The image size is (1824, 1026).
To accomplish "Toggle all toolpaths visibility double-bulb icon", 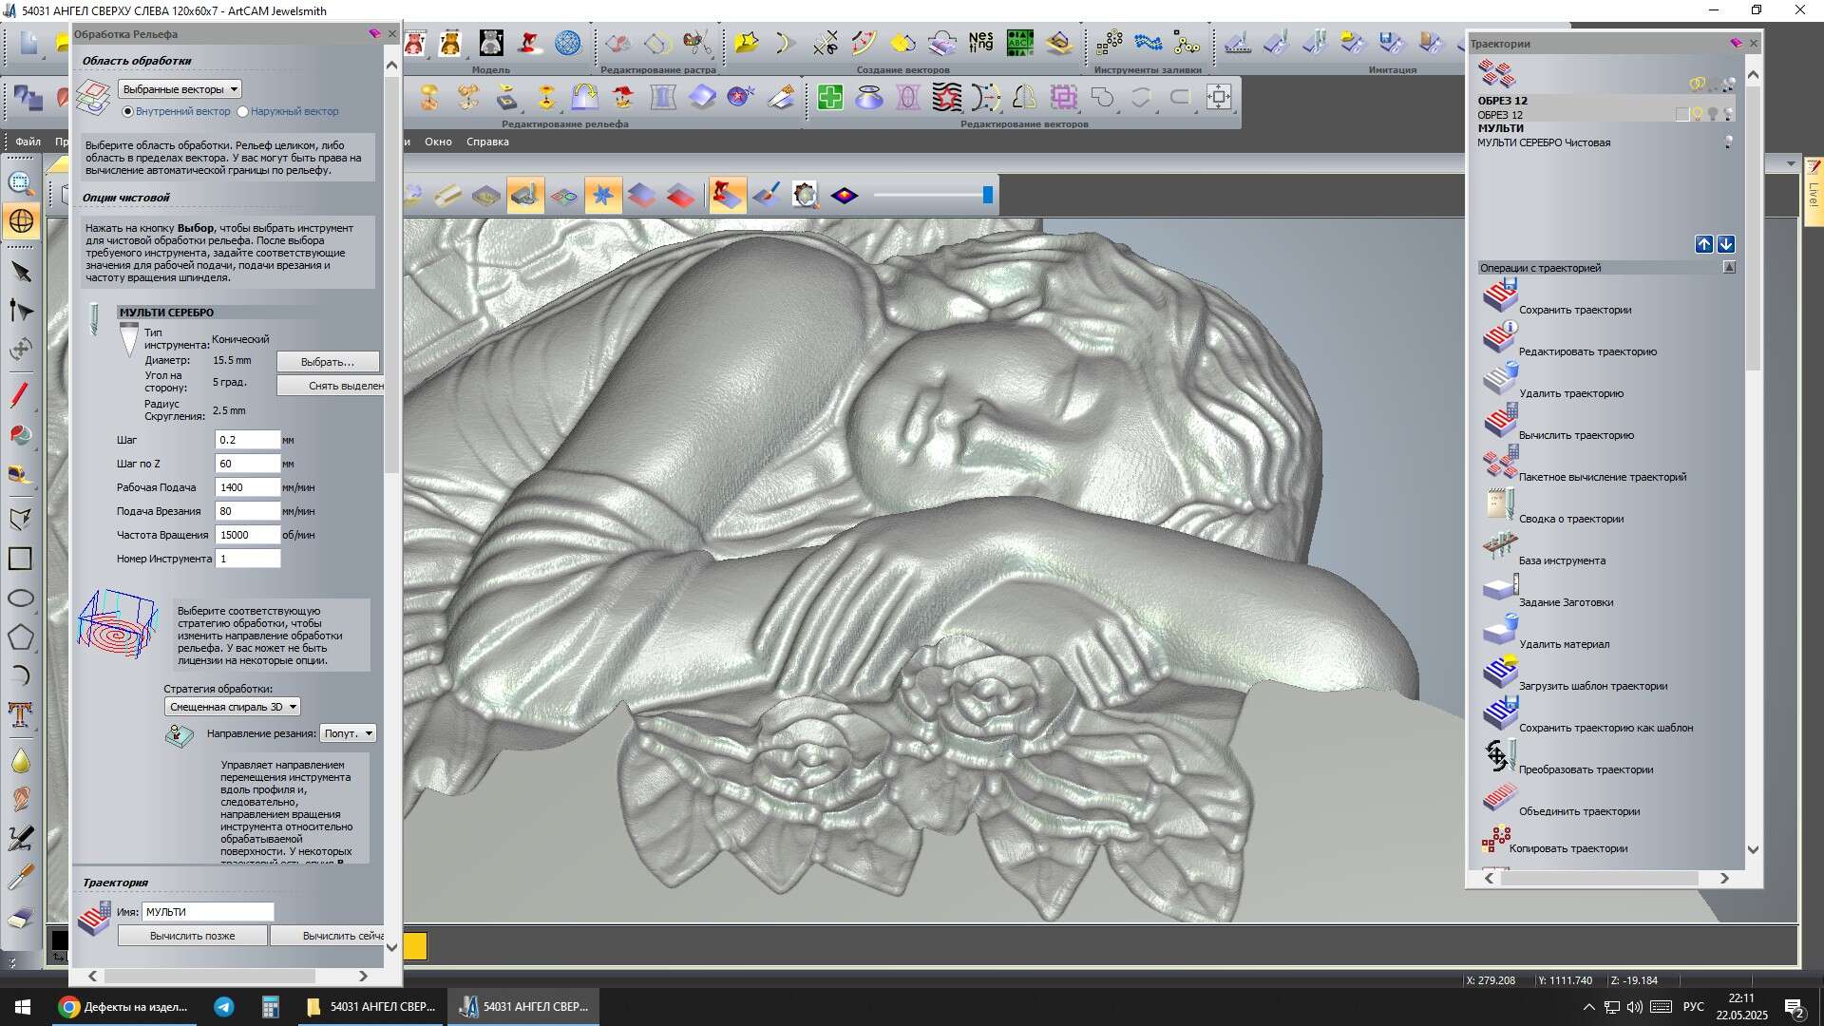I will click(1698, 85).
